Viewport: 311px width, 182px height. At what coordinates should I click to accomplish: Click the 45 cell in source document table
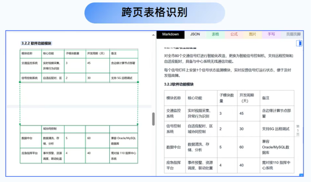point(98,65)
